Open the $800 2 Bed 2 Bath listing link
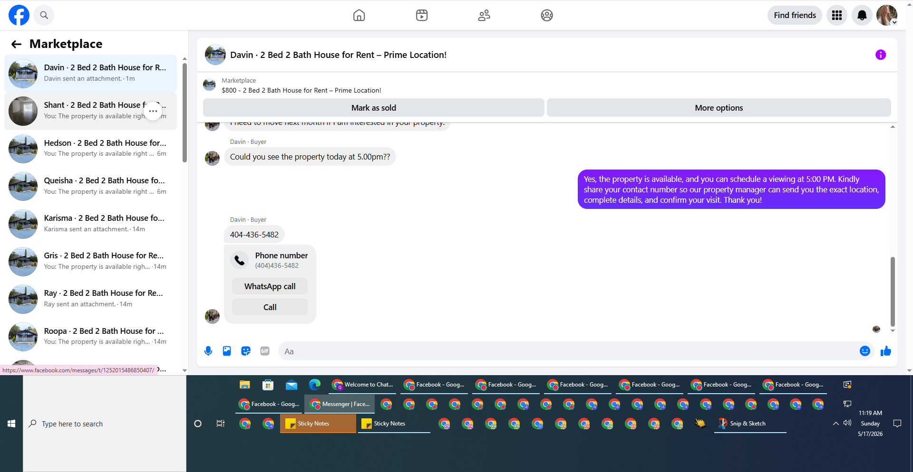 [301, 90]
